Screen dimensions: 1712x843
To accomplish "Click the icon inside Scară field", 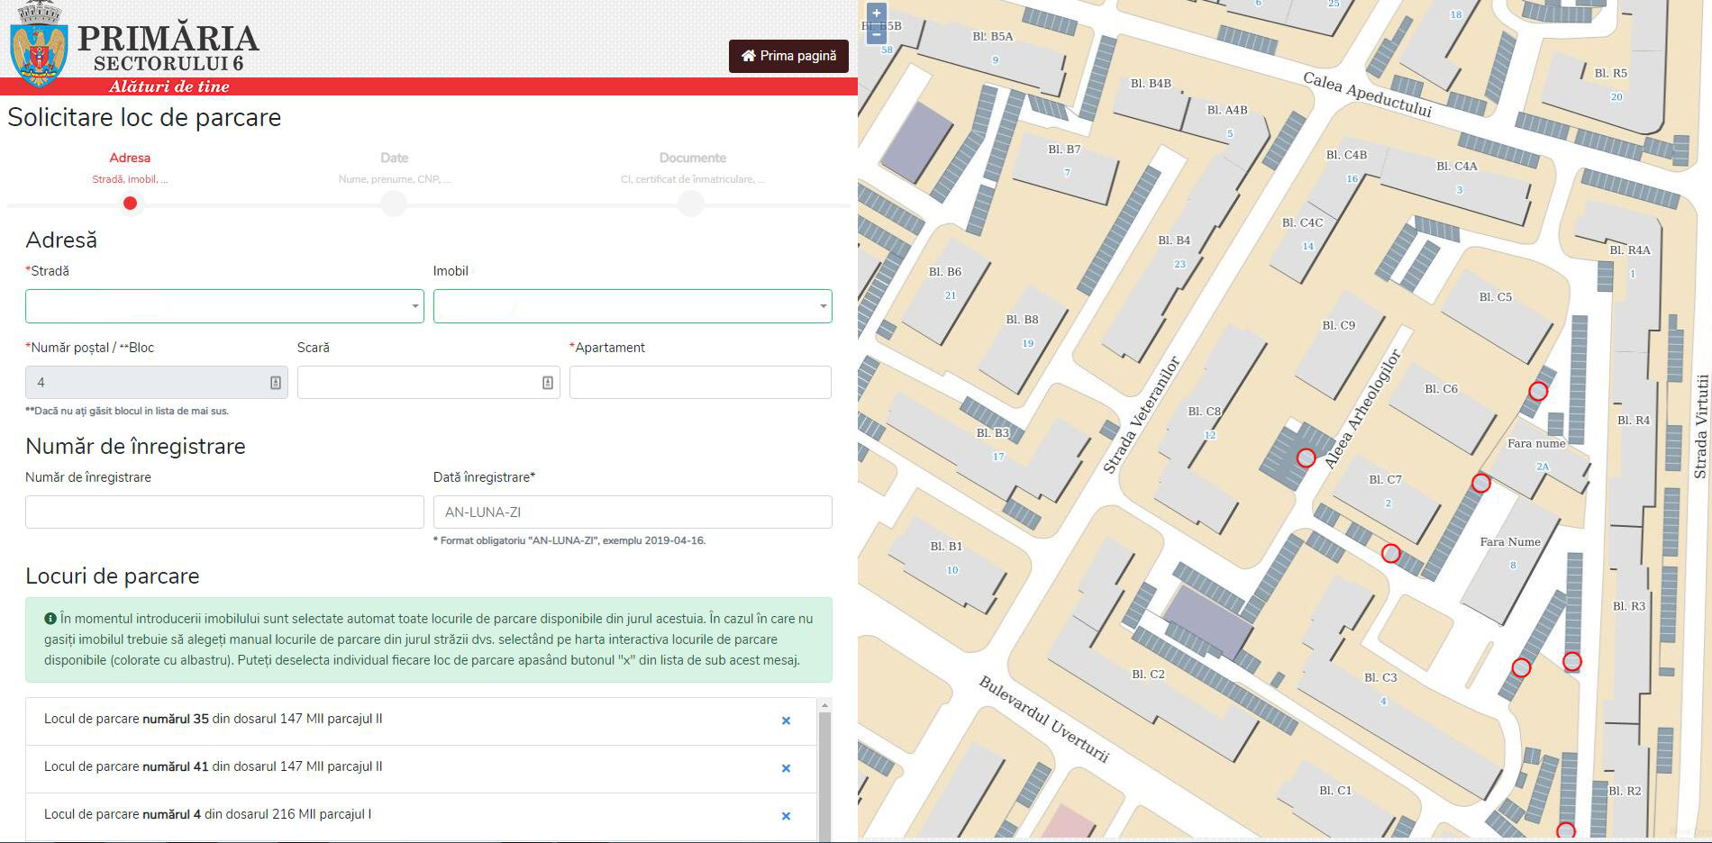I will coord(547,383).
